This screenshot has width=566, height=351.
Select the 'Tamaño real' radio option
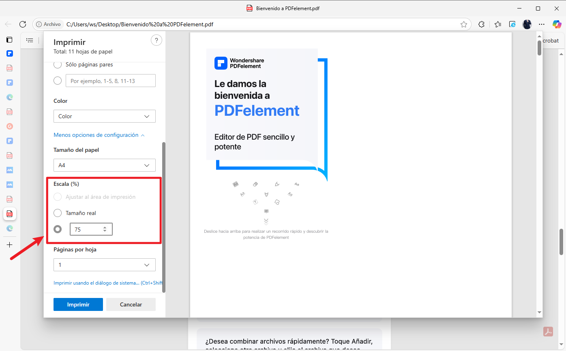[58, 213]
